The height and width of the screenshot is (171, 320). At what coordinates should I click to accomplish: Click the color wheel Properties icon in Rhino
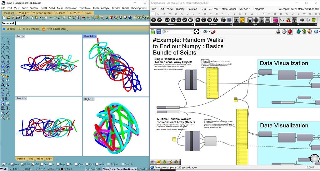[x=116, y=17]
